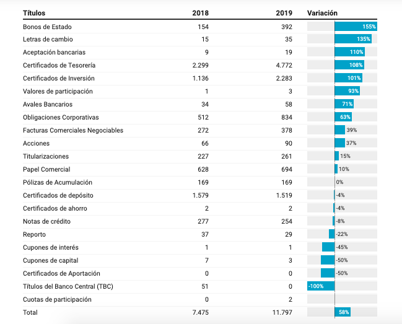The image size is (402, 324).
Task: Select Pólizas de Acumulación row label
Action: [58, 183]
